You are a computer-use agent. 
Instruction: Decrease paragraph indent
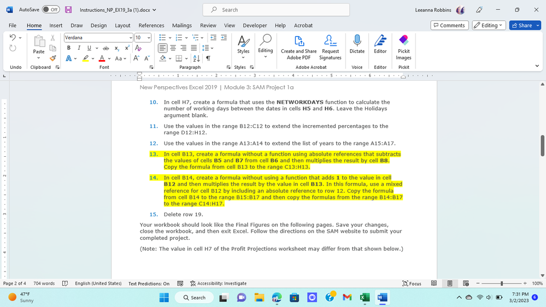click(x=214, y=37)
